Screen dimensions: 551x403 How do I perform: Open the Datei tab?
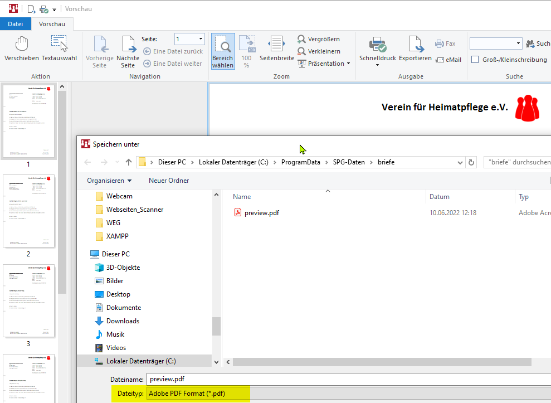pos(16,24)
